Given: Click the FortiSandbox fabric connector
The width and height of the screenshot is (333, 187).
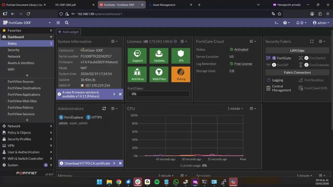Looking at the screenshot, I should coord(311,80).
